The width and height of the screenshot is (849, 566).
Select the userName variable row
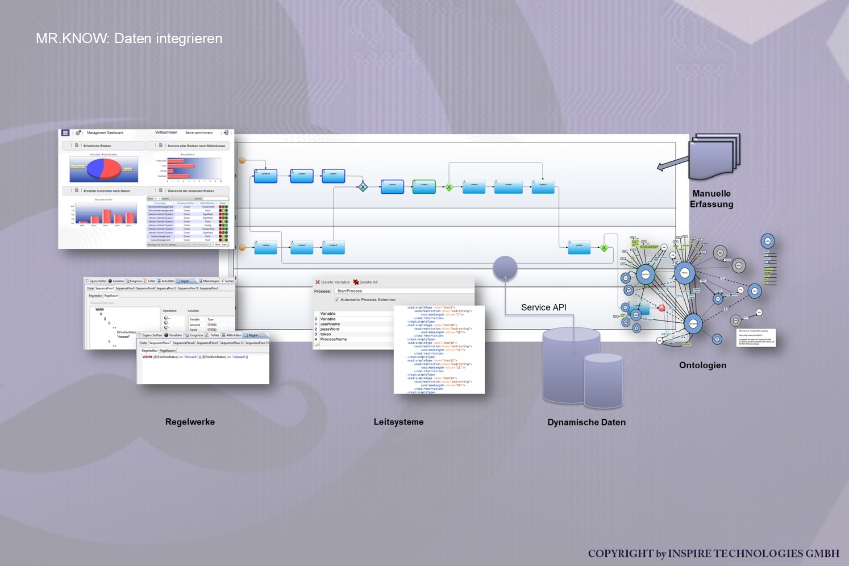(354, 324)
